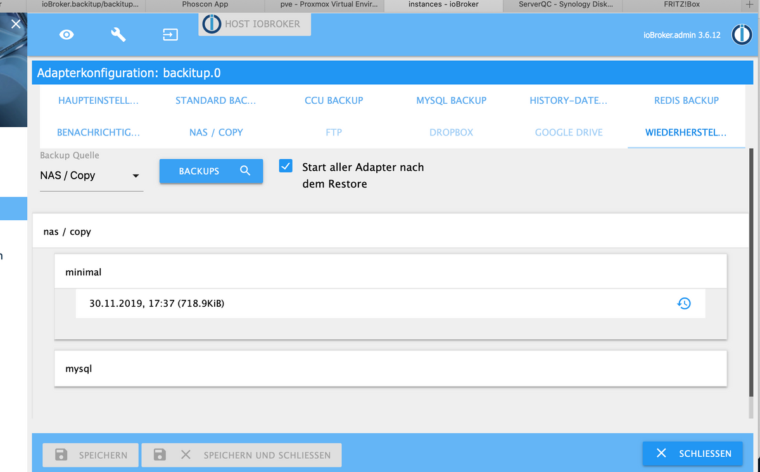Open the CCU BACKUP tab
Viewport: 760px width, 472px height.
coord(334,100)
